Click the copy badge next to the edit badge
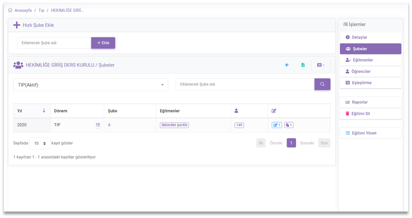Viewport: 412px width, 218px height. pos(289,125)
